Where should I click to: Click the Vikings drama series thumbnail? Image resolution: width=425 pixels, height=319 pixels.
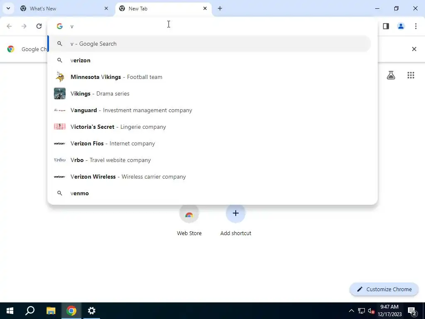[x=60, y=93]
